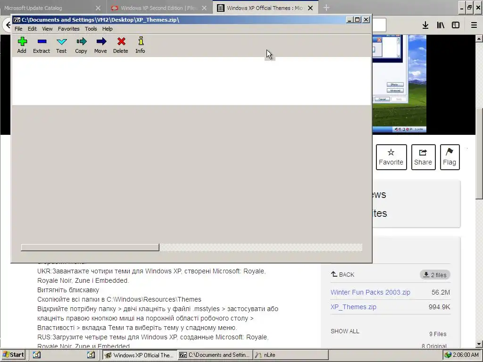Click the Delete toolbar icon
The image size is (483, 362).
click(120, 45)
